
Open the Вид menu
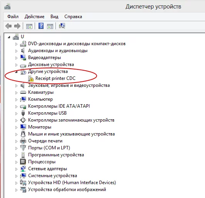54,17
